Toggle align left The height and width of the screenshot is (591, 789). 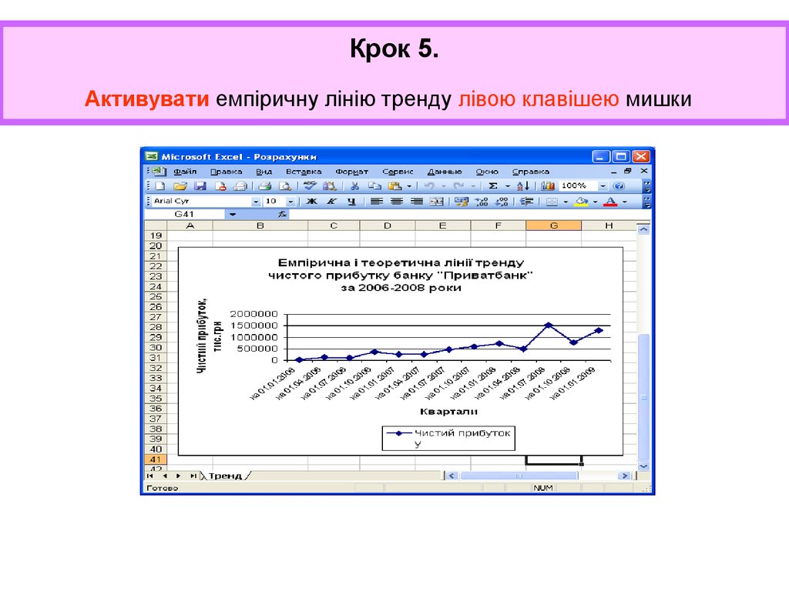(376, 202)
